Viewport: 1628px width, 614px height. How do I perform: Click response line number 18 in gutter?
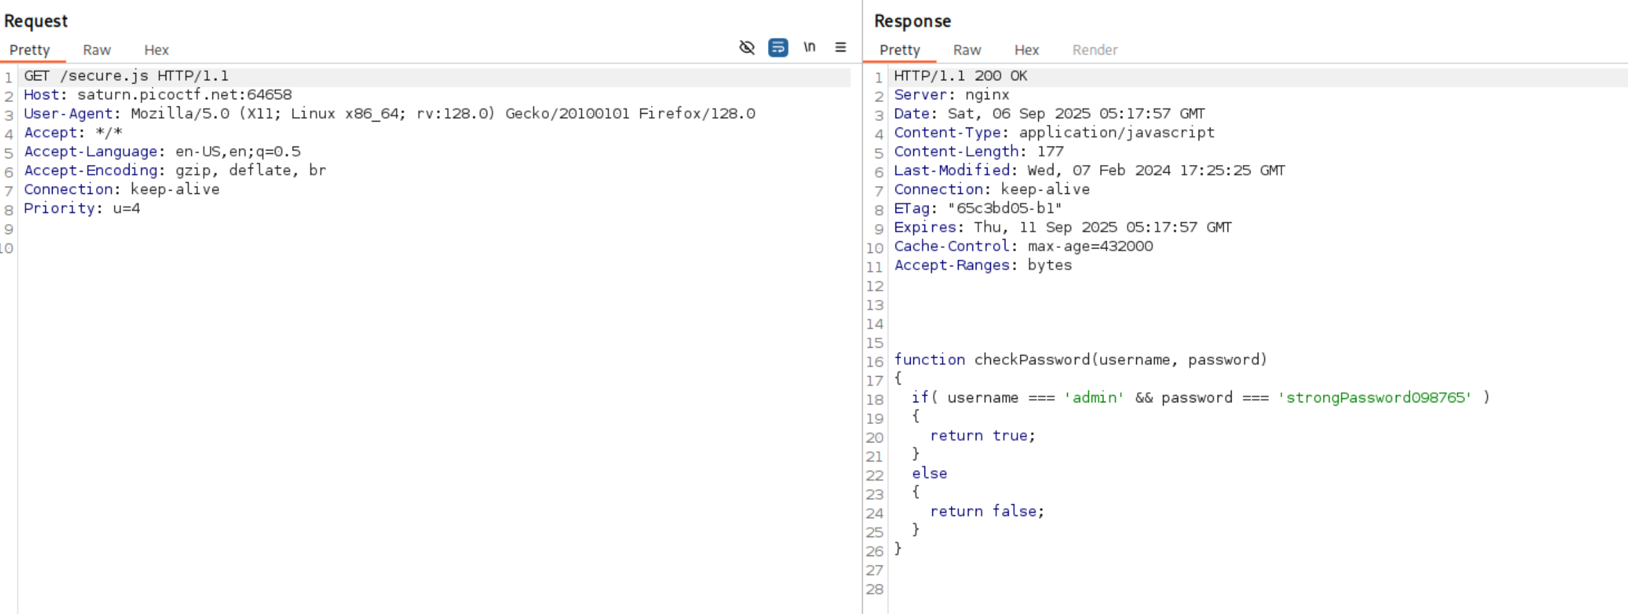pos(874,400)
